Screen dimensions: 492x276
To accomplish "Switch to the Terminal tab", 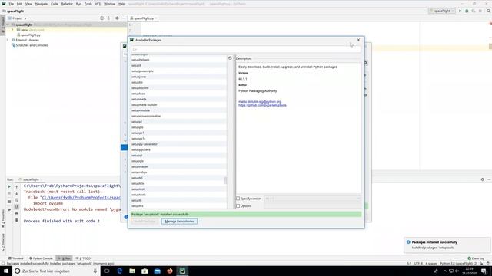I will [16, 258].
